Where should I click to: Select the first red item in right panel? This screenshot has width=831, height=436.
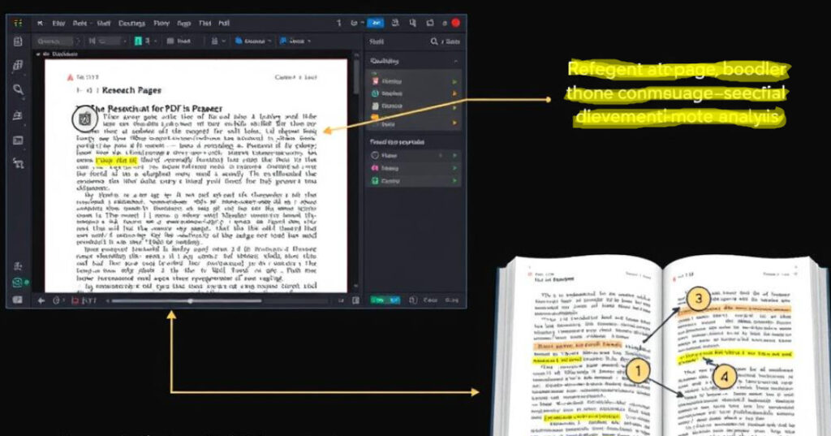pos(375,80)
